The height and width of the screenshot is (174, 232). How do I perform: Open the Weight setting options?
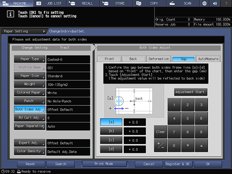[x=30, y=84]
